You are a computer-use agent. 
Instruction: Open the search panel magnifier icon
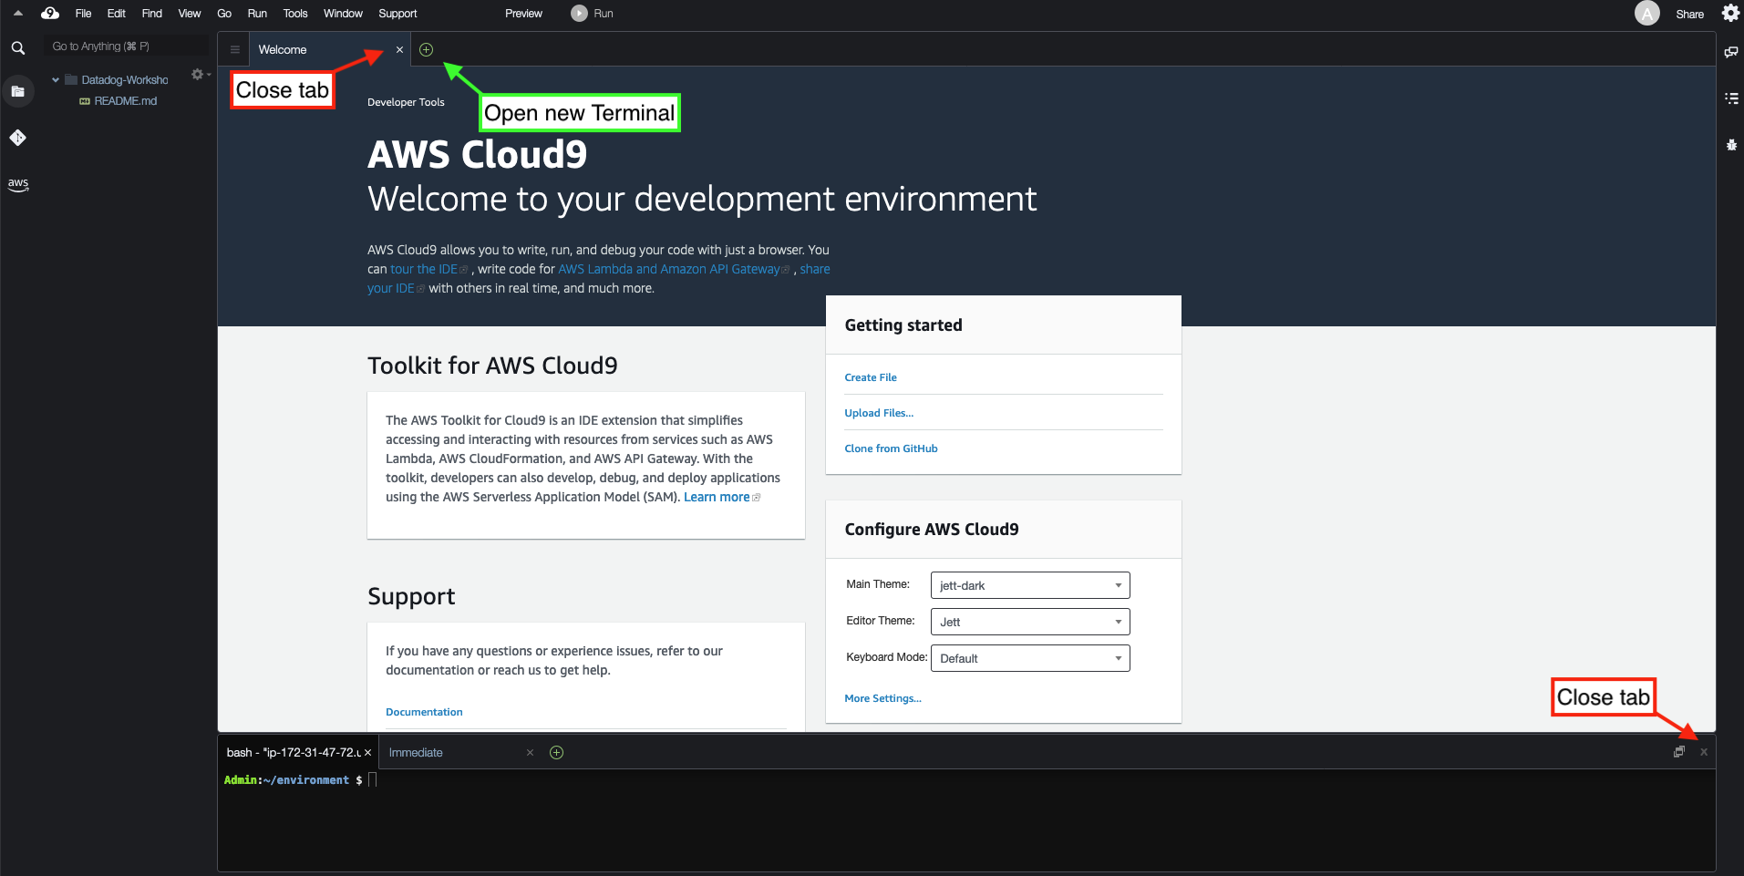[x=17, y=47]
